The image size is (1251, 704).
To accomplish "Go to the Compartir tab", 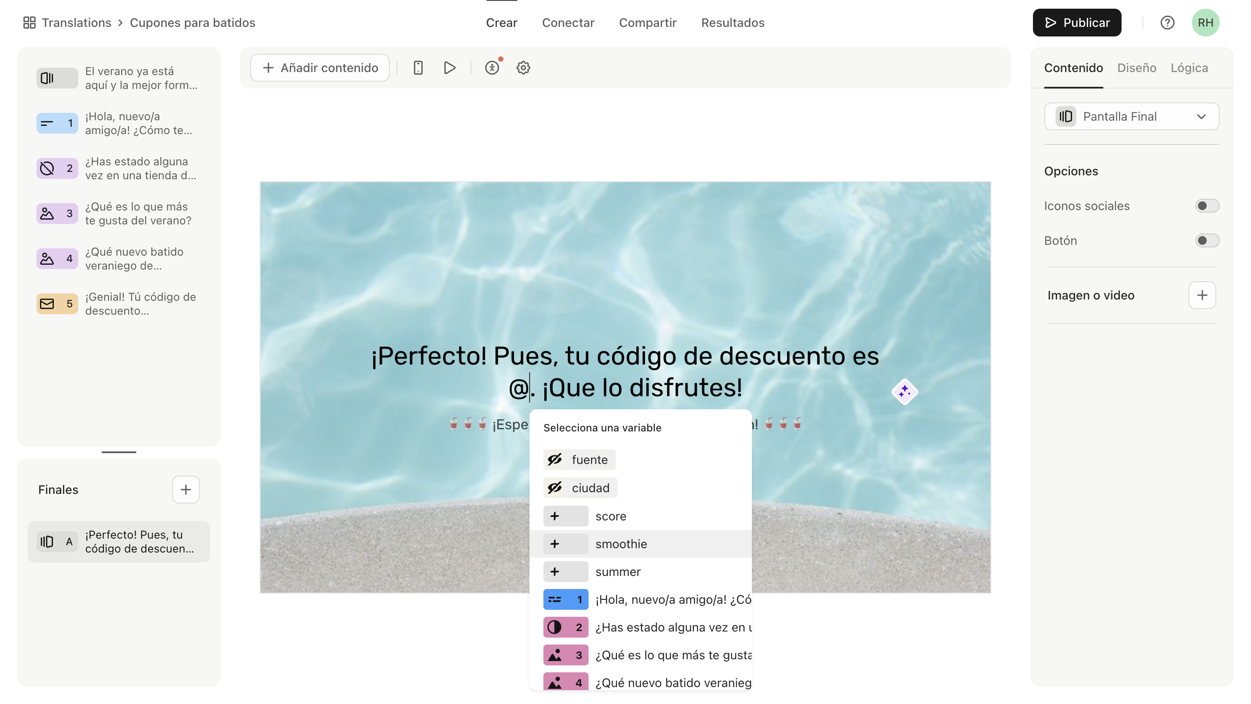I will pos(647,23).
